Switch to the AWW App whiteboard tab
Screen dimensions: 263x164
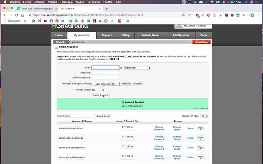pos(37,9)
